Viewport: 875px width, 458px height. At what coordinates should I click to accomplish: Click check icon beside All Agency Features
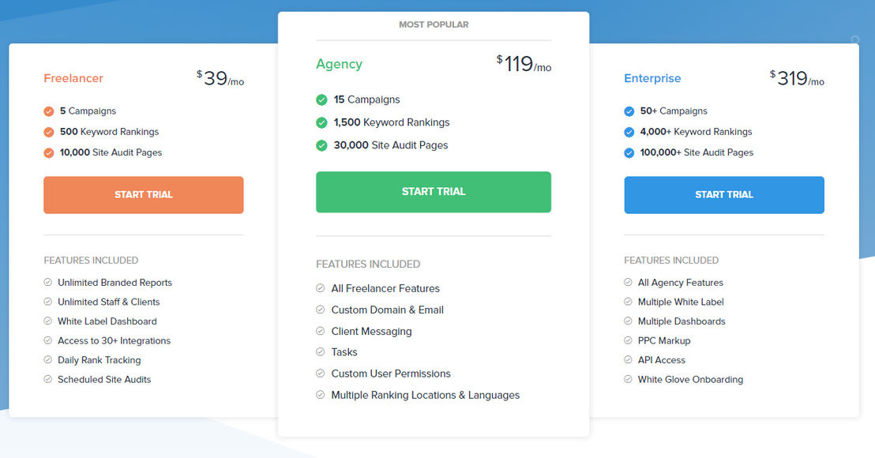point(629,282)
